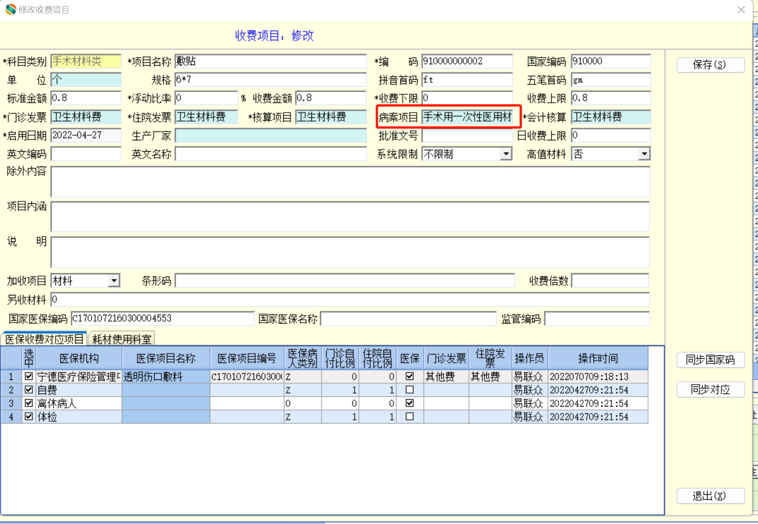The width and height of the screenshot is (758, 524).
Task: Click the 国家医保名称 input field
Action: [408, 319]
